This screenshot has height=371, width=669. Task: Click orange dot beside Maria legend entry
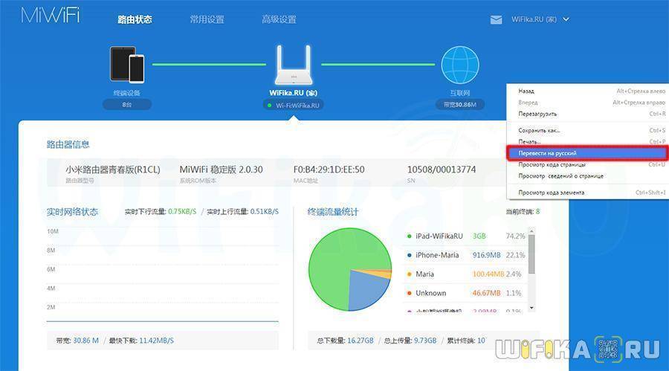pos(410,274)
